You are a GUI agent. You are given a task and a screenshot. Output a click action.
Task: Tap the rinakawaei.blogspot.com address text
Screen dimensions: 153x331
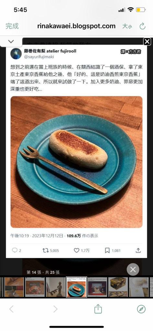coord(76,26)
